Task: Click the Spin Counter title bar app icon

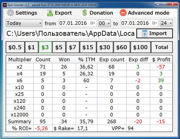Action: pyautogui.click(x=3, y=5)
